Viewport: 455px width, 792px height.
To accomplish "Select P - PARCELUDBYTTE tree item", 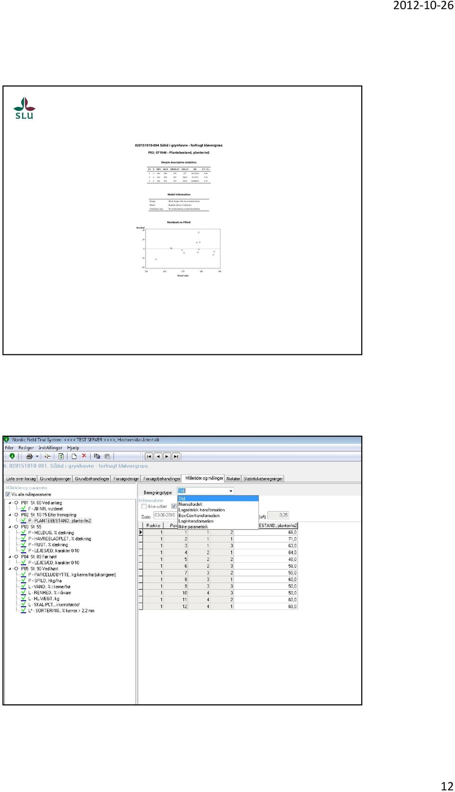I will (72, 575).
